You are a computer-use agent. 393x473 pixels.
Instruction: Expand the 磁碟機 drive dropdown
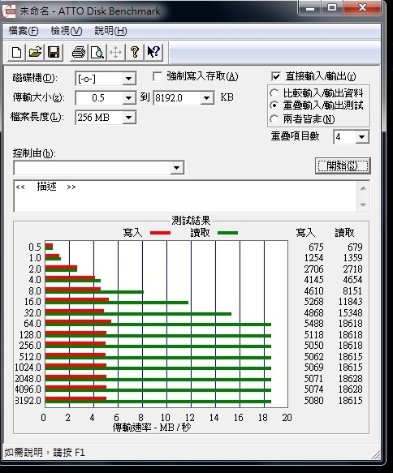[129, 79]
